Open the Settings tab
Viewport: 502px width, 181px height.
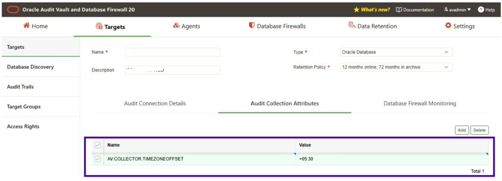click(460, 26)
